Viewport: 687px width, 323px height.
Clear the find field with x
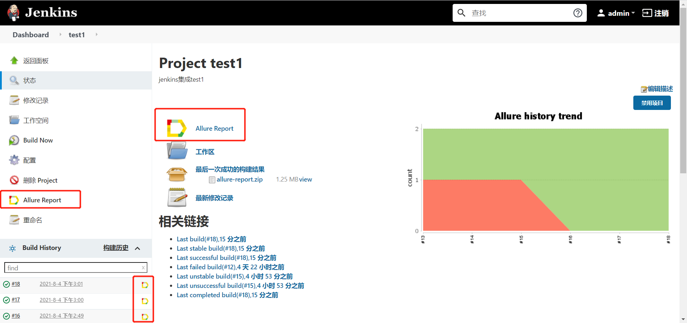point(143,267)
